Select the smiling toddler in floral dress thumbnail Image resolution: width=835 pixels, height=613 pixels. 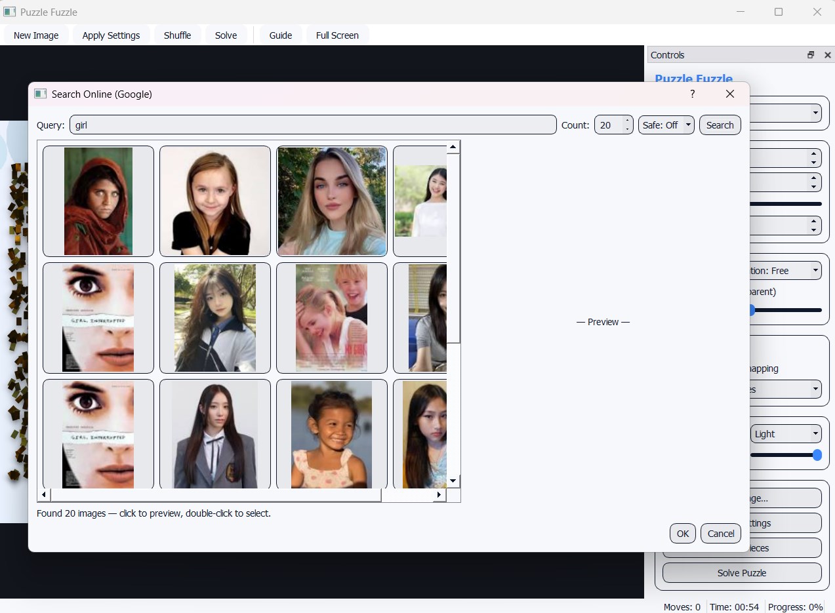pos(332,435)
